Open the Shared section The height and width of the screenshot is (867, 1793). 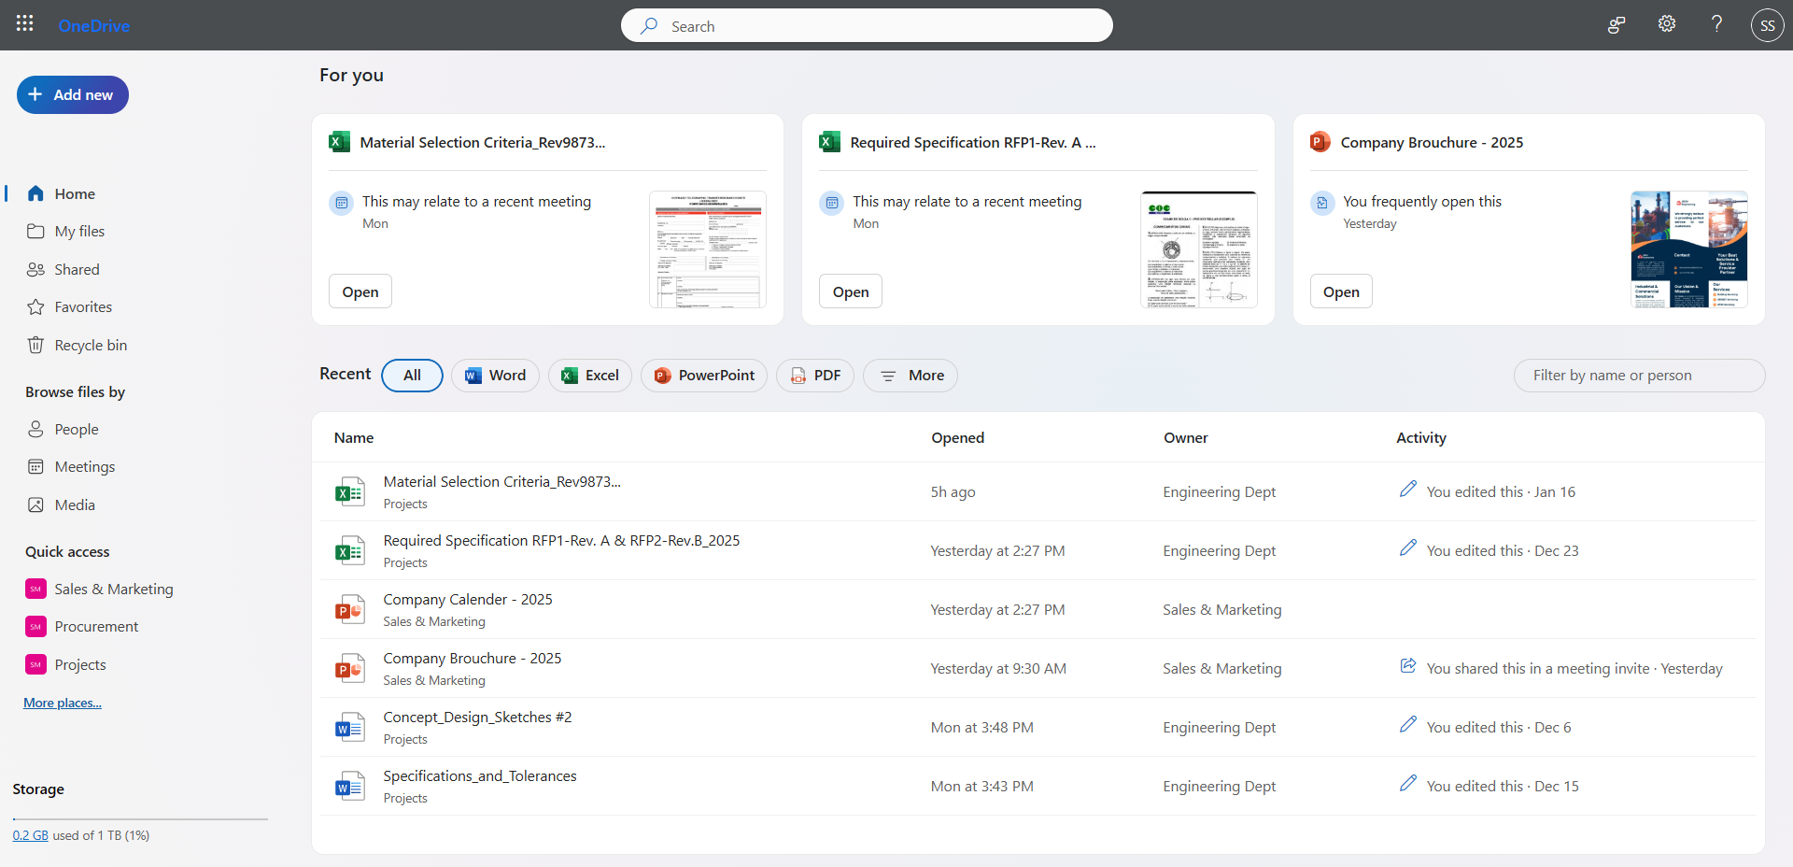77,269
